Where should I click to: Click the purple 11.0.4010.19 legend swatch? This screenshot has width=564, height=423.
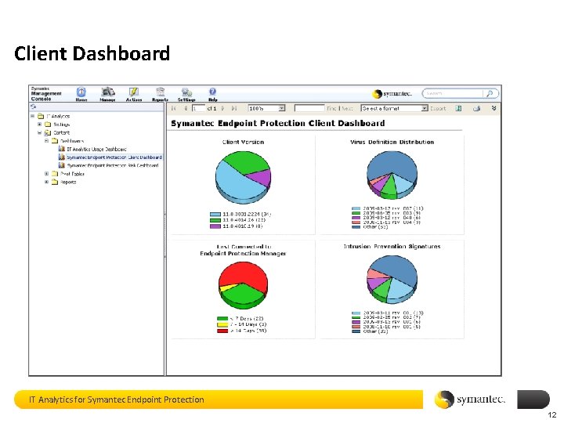[x=215, y=226]
